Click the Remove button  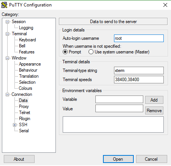(154, 111)
